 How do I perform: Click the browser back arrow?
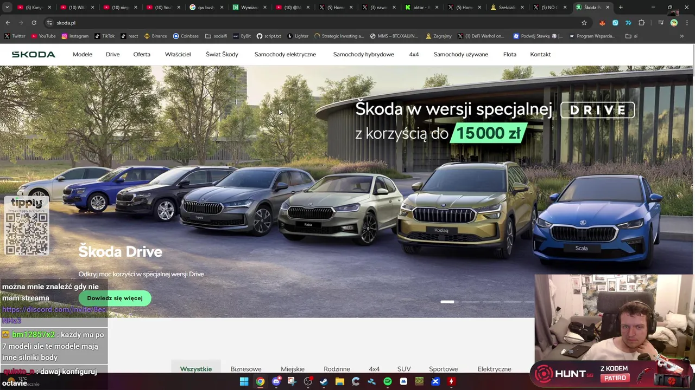pos(8,23)
